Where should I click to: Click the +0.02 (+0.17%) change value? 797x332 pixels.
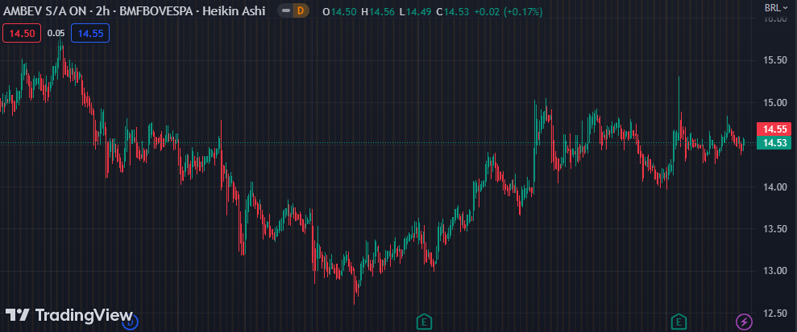(507, 11)
